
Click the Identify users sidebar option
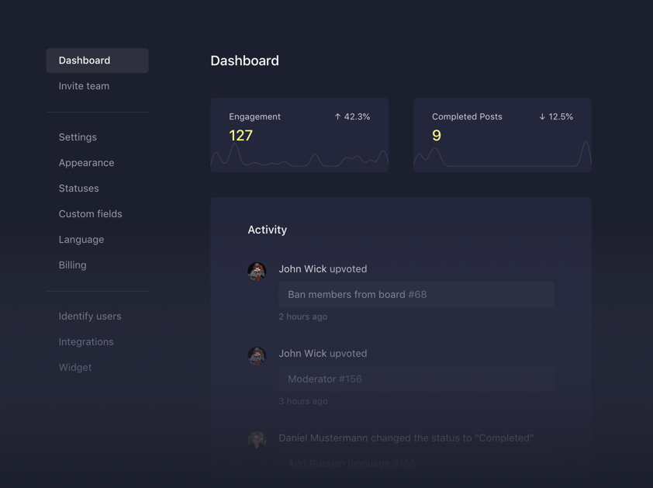point(90,316)
